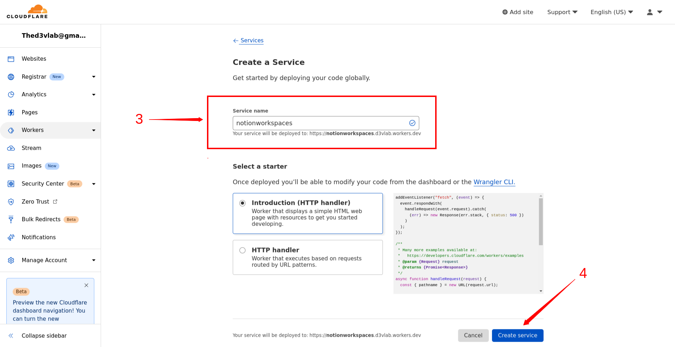Click the Zero Trust shield icon
Screen dimensions: 675x347
pos(11,202)
